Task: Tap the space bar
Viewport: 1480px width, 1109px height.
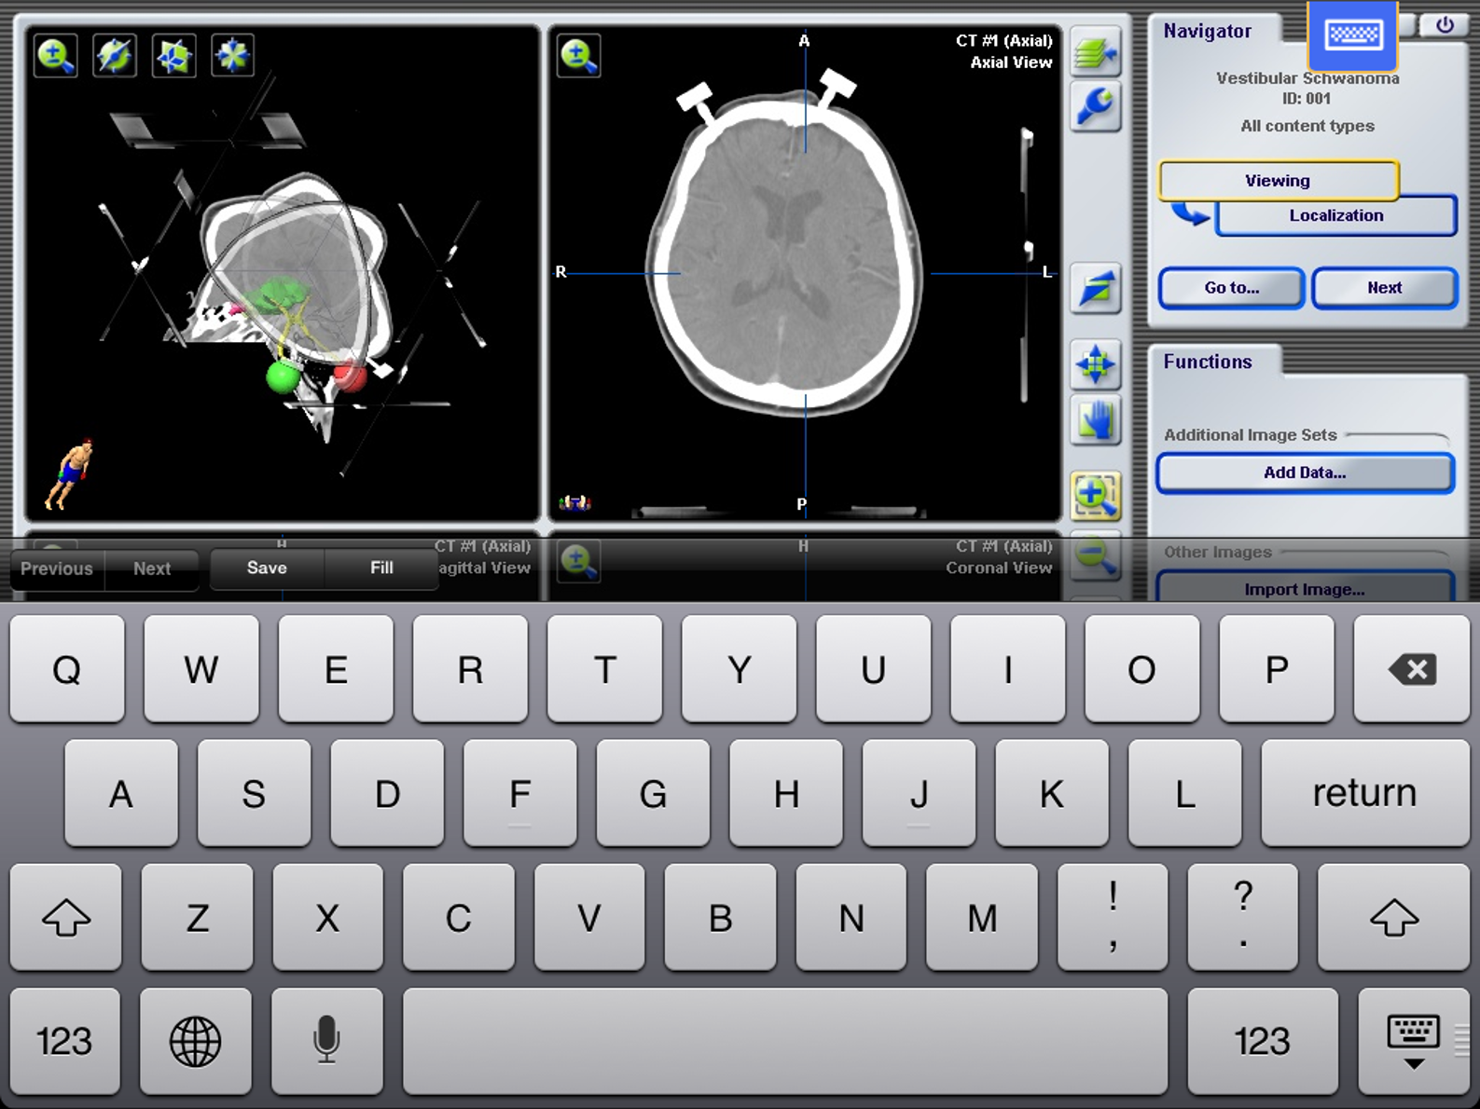Action: [x=785, y=1041]
